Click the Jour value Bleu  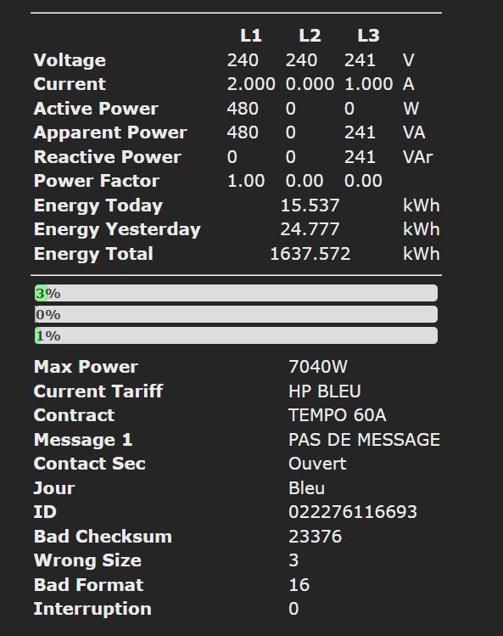(x=306, y=488)
